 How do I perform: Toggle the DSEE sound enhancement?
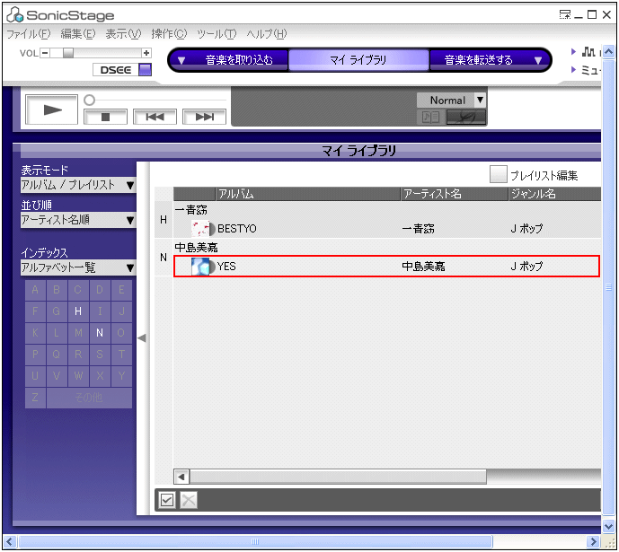pos(122,70)
